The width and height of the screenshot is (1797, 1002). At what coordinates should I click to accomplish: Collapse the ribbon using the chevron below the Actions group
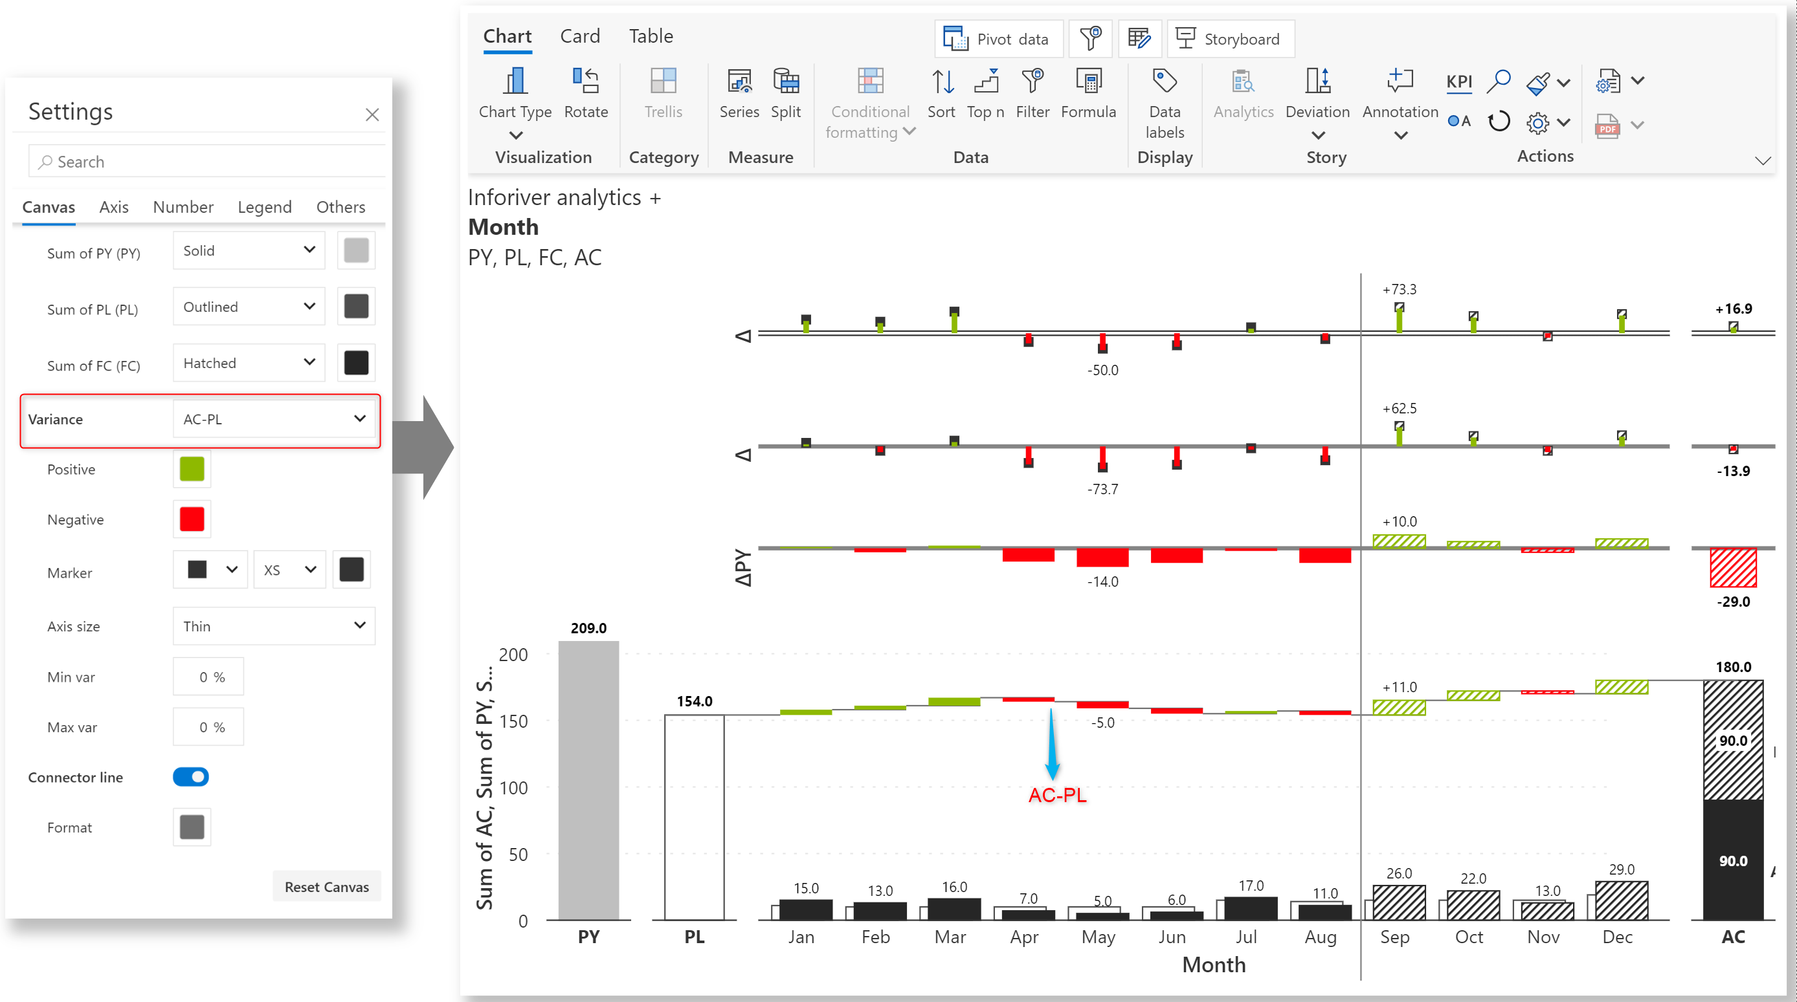1762,161
